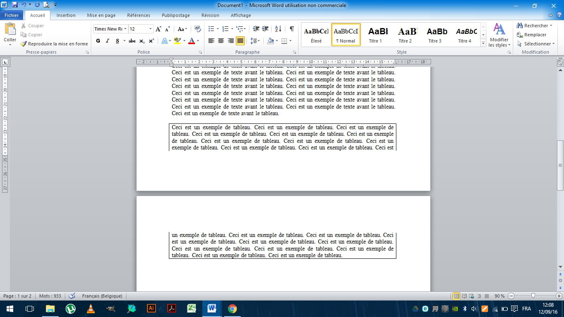Toggle underline with the S button
Image resolution: width=564 pixels, height=317 pixels.
pos(117,41)
